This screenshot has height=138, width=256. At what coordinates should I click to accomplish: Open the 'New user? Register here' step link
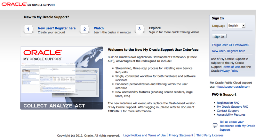57,28
